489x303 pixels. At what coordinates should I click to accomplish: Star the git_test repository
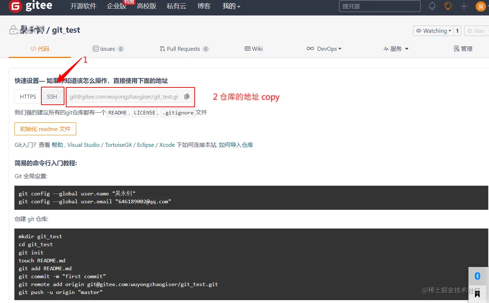(476, 31)
